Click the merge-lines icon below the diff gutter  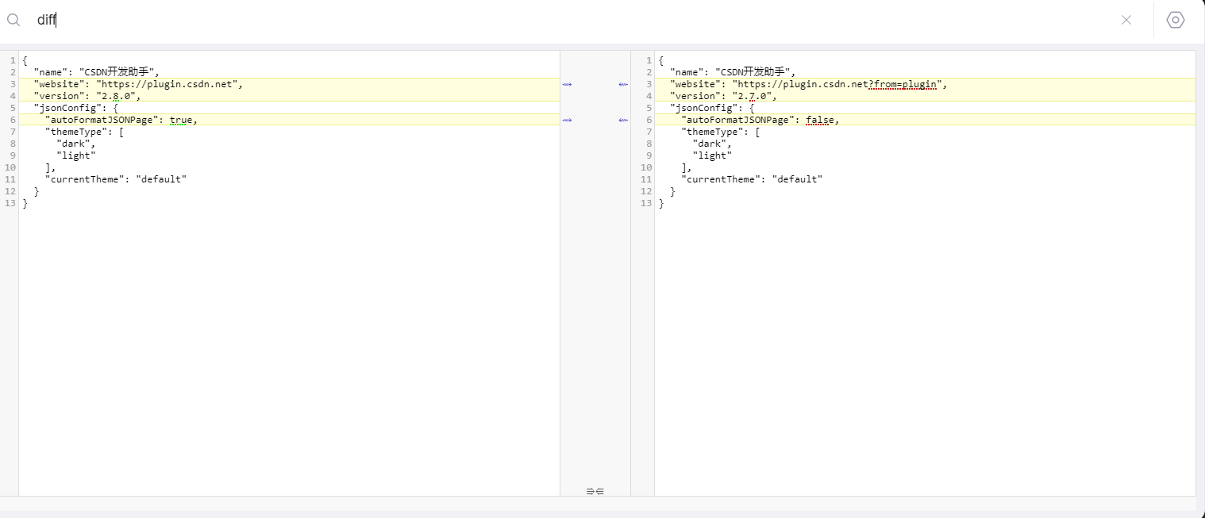594,491
